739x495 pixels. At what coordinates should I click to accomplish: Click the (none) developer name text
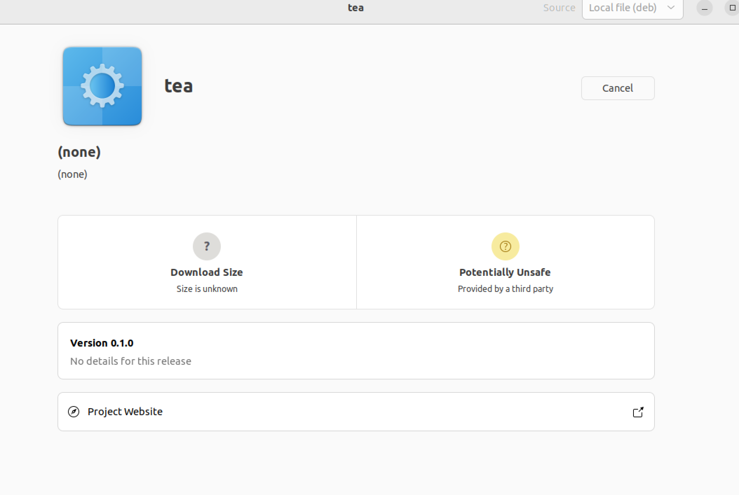pyautogui.click(x=80, y=152)
